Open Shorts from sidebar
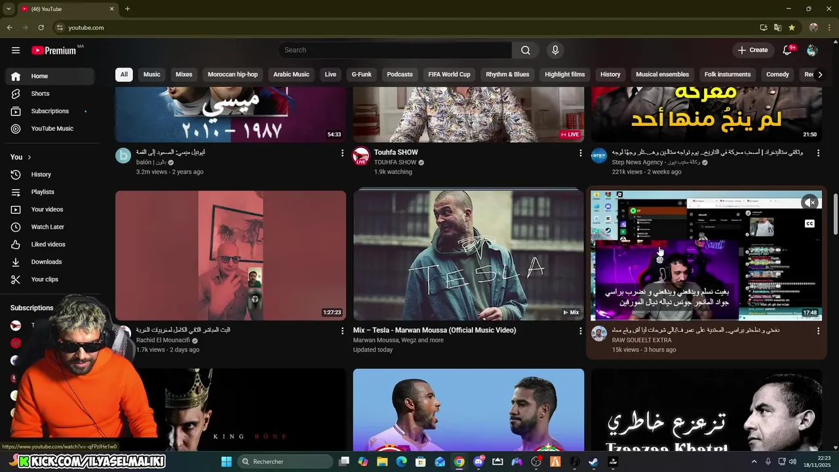The height and width of the screenshot is (472, 839). pos(50,94)
